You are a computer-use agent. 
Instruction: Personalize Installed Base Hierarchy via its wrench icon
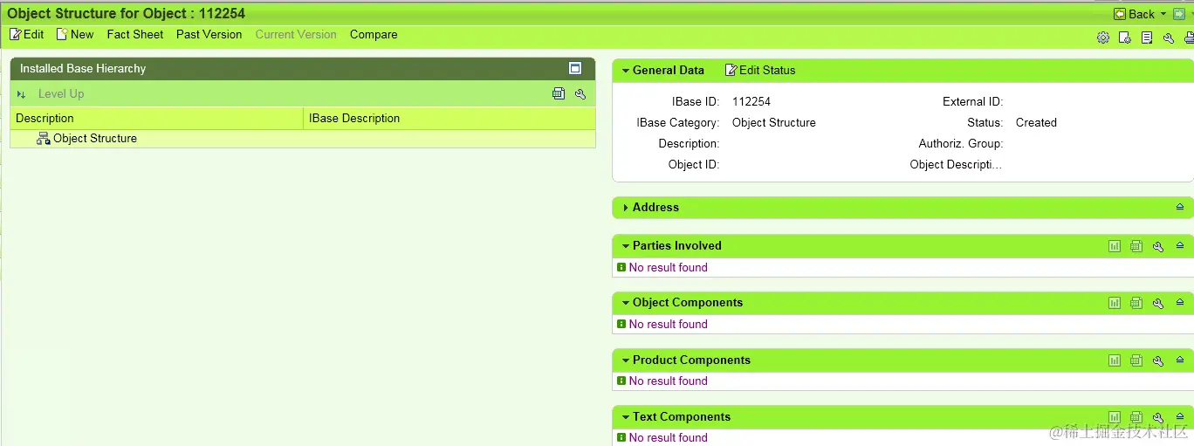coord(580,94)
